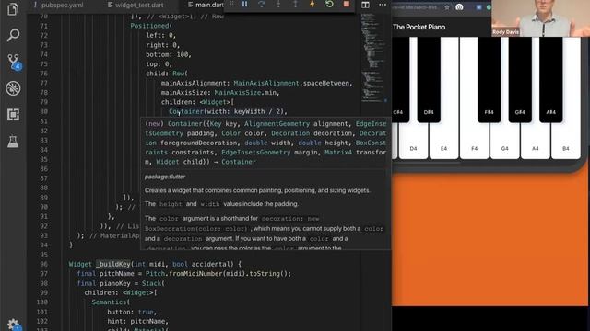Play the A#4 black key

[551, 80]
